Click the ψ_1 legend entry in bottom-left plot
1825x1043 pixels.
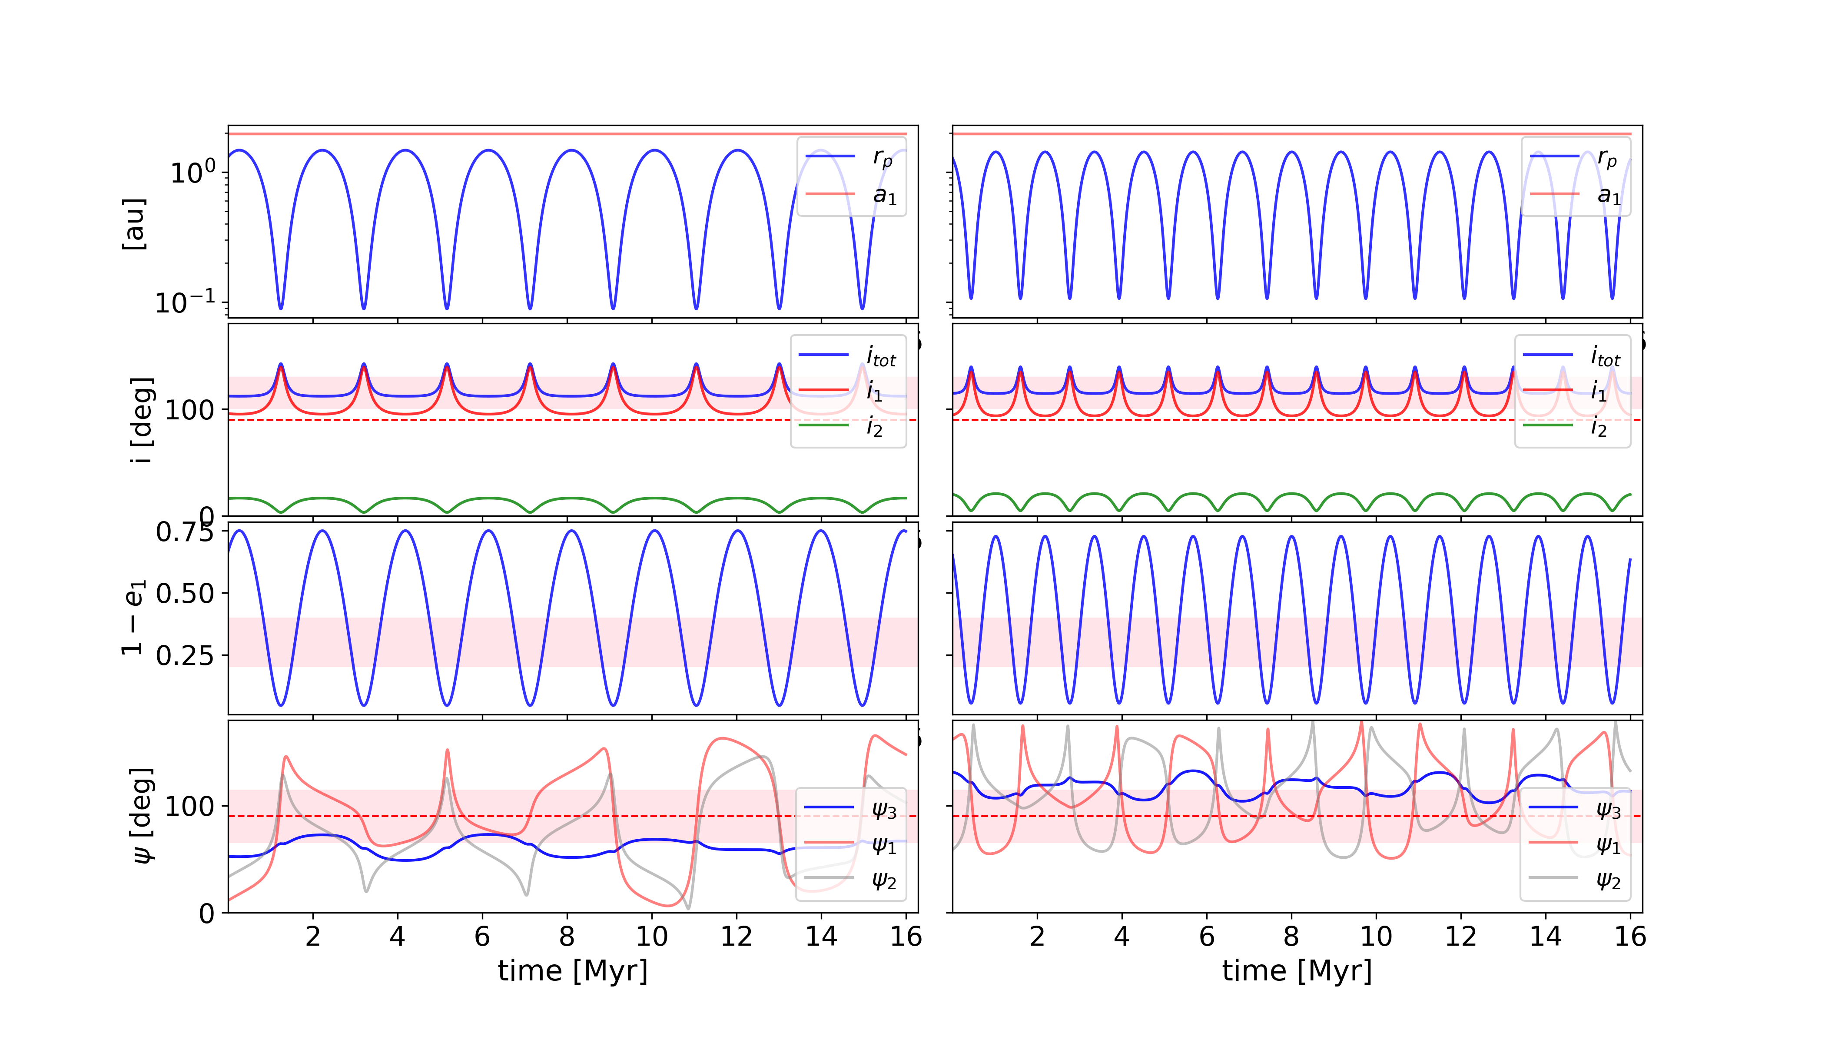pyautogui.click(x=884, y=845)
